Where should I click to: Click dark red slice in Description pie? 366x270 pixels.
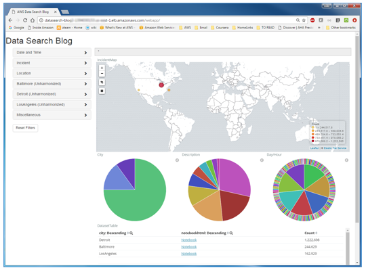coord(233,205)
